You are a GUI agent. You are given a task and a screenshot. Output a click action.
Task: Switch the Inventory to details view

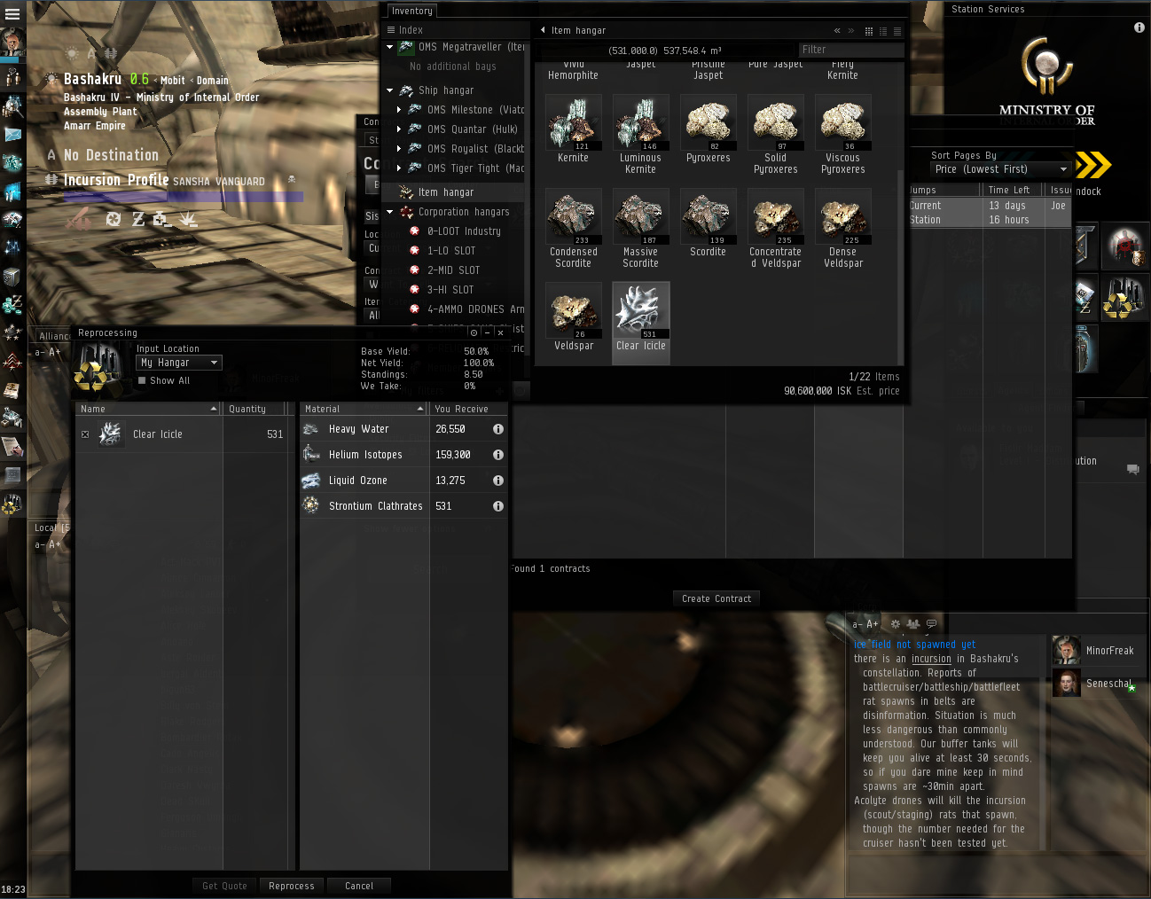click(x=883, y=31)
